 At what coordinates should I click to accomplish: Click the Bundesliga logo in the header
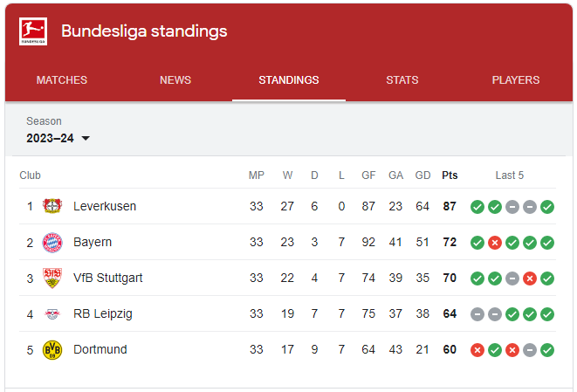[x=33, y=31]
